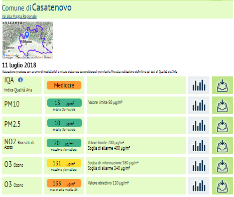The width and height of the screenshot is (234, 197).
Task: Click the PM2.5 row label
Action: coord(13,124)
